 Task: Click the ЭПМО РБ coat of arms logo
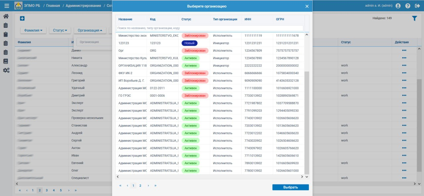[x=19, y=6]
